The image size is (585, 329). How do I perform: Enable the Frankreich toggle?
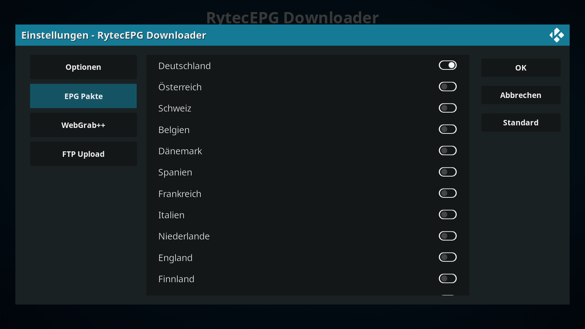tap(448, 193)
